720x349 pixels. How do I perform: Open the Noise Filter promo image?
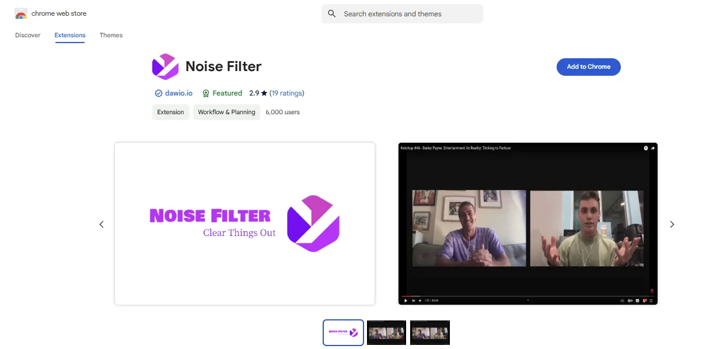point(244,224)
